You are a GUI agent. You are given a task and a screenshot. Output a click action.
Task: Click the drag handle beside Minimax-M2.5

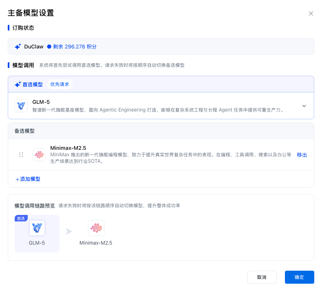tap(21, 155)
